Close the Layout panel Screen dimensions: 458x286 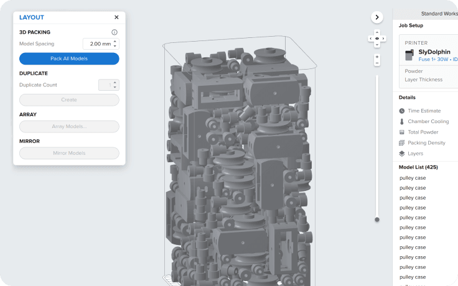tap(116, 17)
